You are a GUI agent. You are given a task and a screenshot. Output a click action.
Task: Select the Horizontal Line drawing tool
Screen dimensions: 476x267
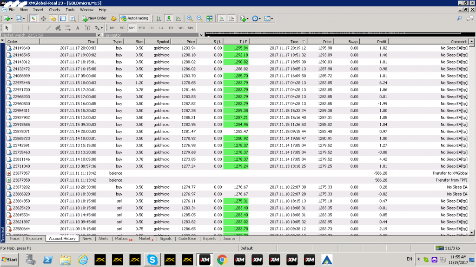click(39, 28)
